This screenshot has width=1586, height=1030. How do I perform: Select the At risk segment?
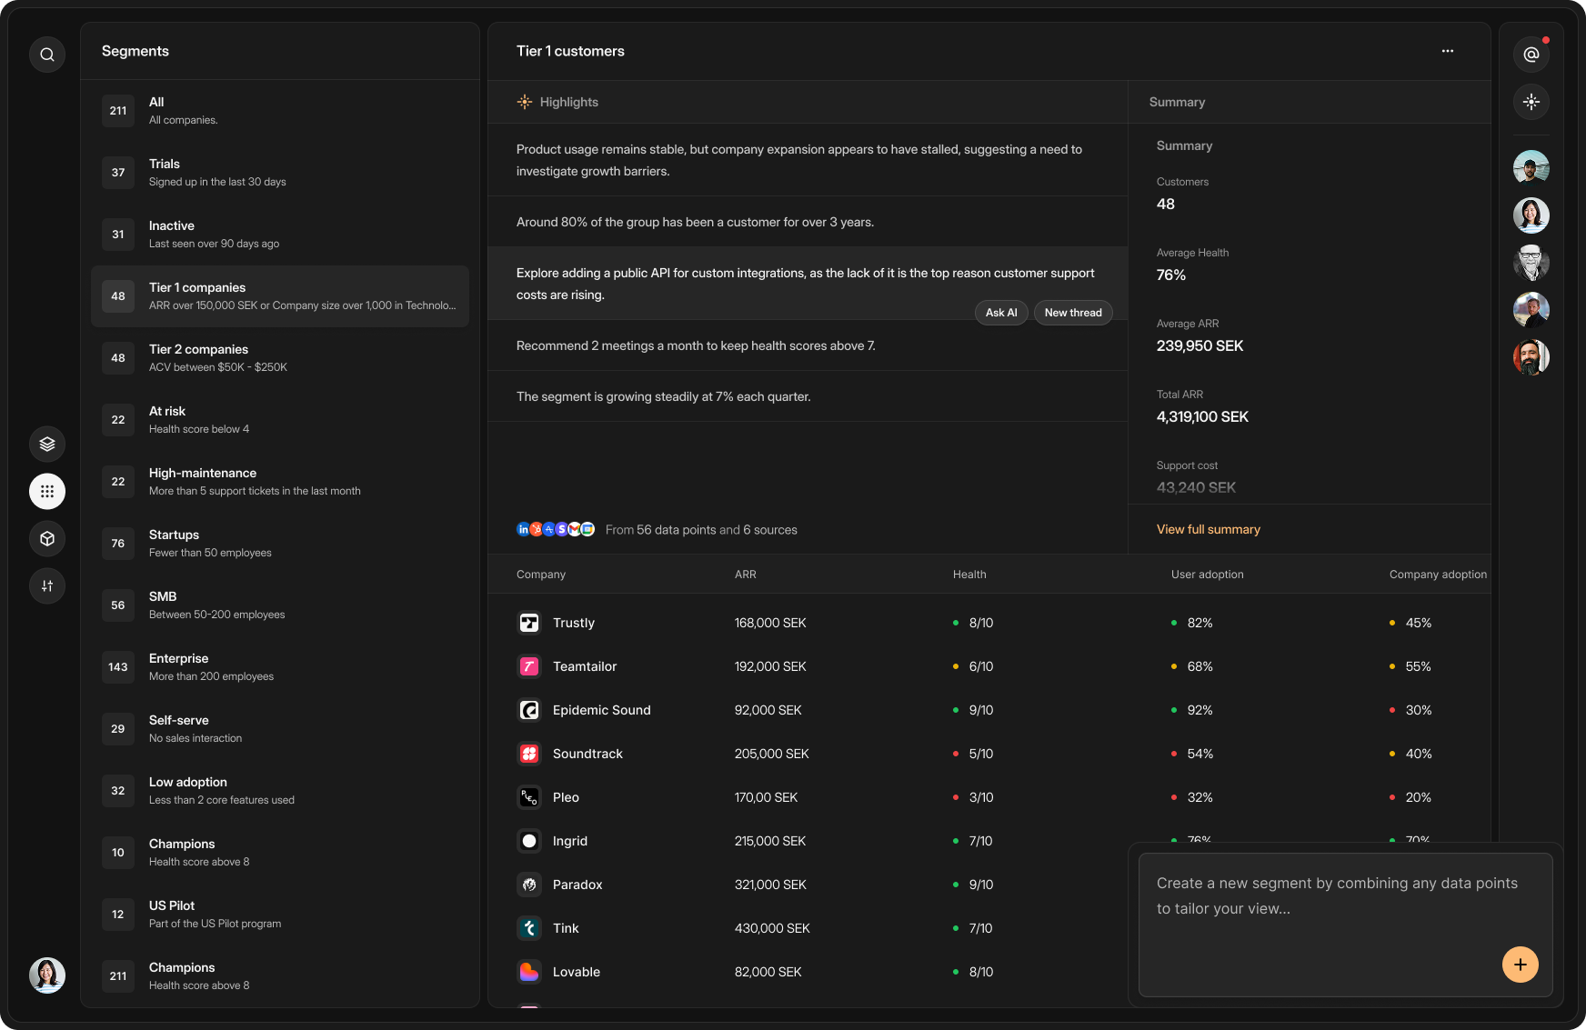pos(280,420)
